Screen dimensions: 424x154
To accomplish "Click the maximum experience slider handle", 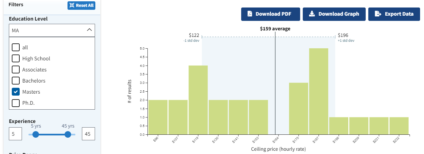I will click(x=68, y=134).
